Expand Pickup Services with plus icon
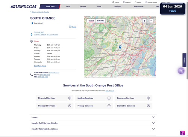The width and height of the screenshot is (188, 137). tap(109, 106)
